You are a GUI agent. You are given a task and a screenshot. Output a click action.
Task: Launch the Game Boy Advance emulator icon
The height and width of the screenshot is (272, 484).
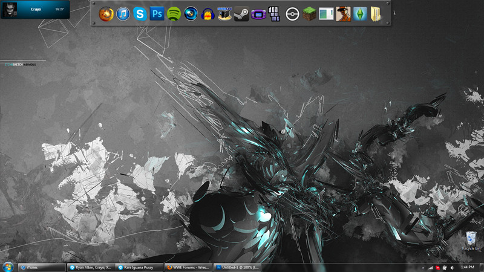click(x=258, y=13)
